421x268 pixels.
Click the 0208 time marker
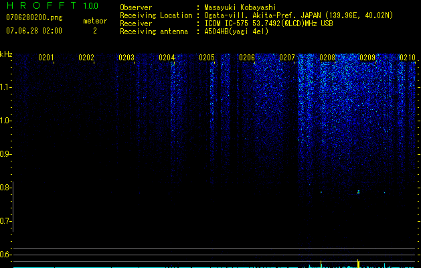tap(327, 58)
